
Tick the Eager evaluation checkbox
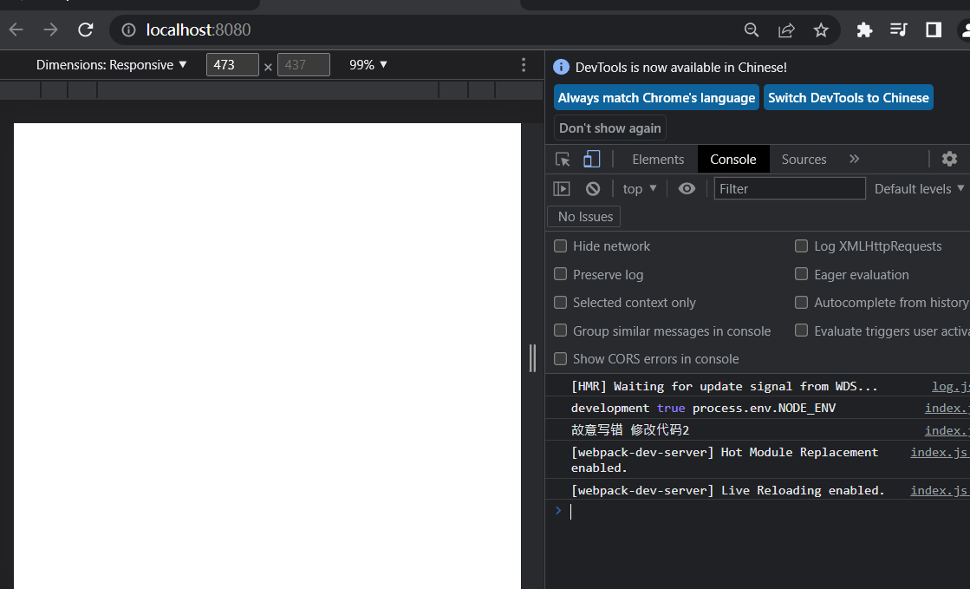(x=801, y=274)
